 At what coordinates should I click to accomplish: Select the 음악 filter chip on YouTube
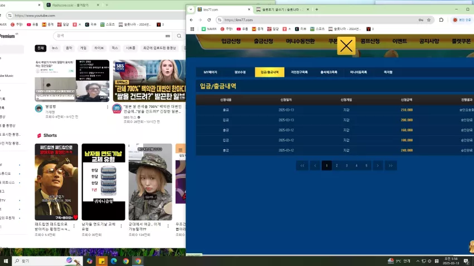69,48
